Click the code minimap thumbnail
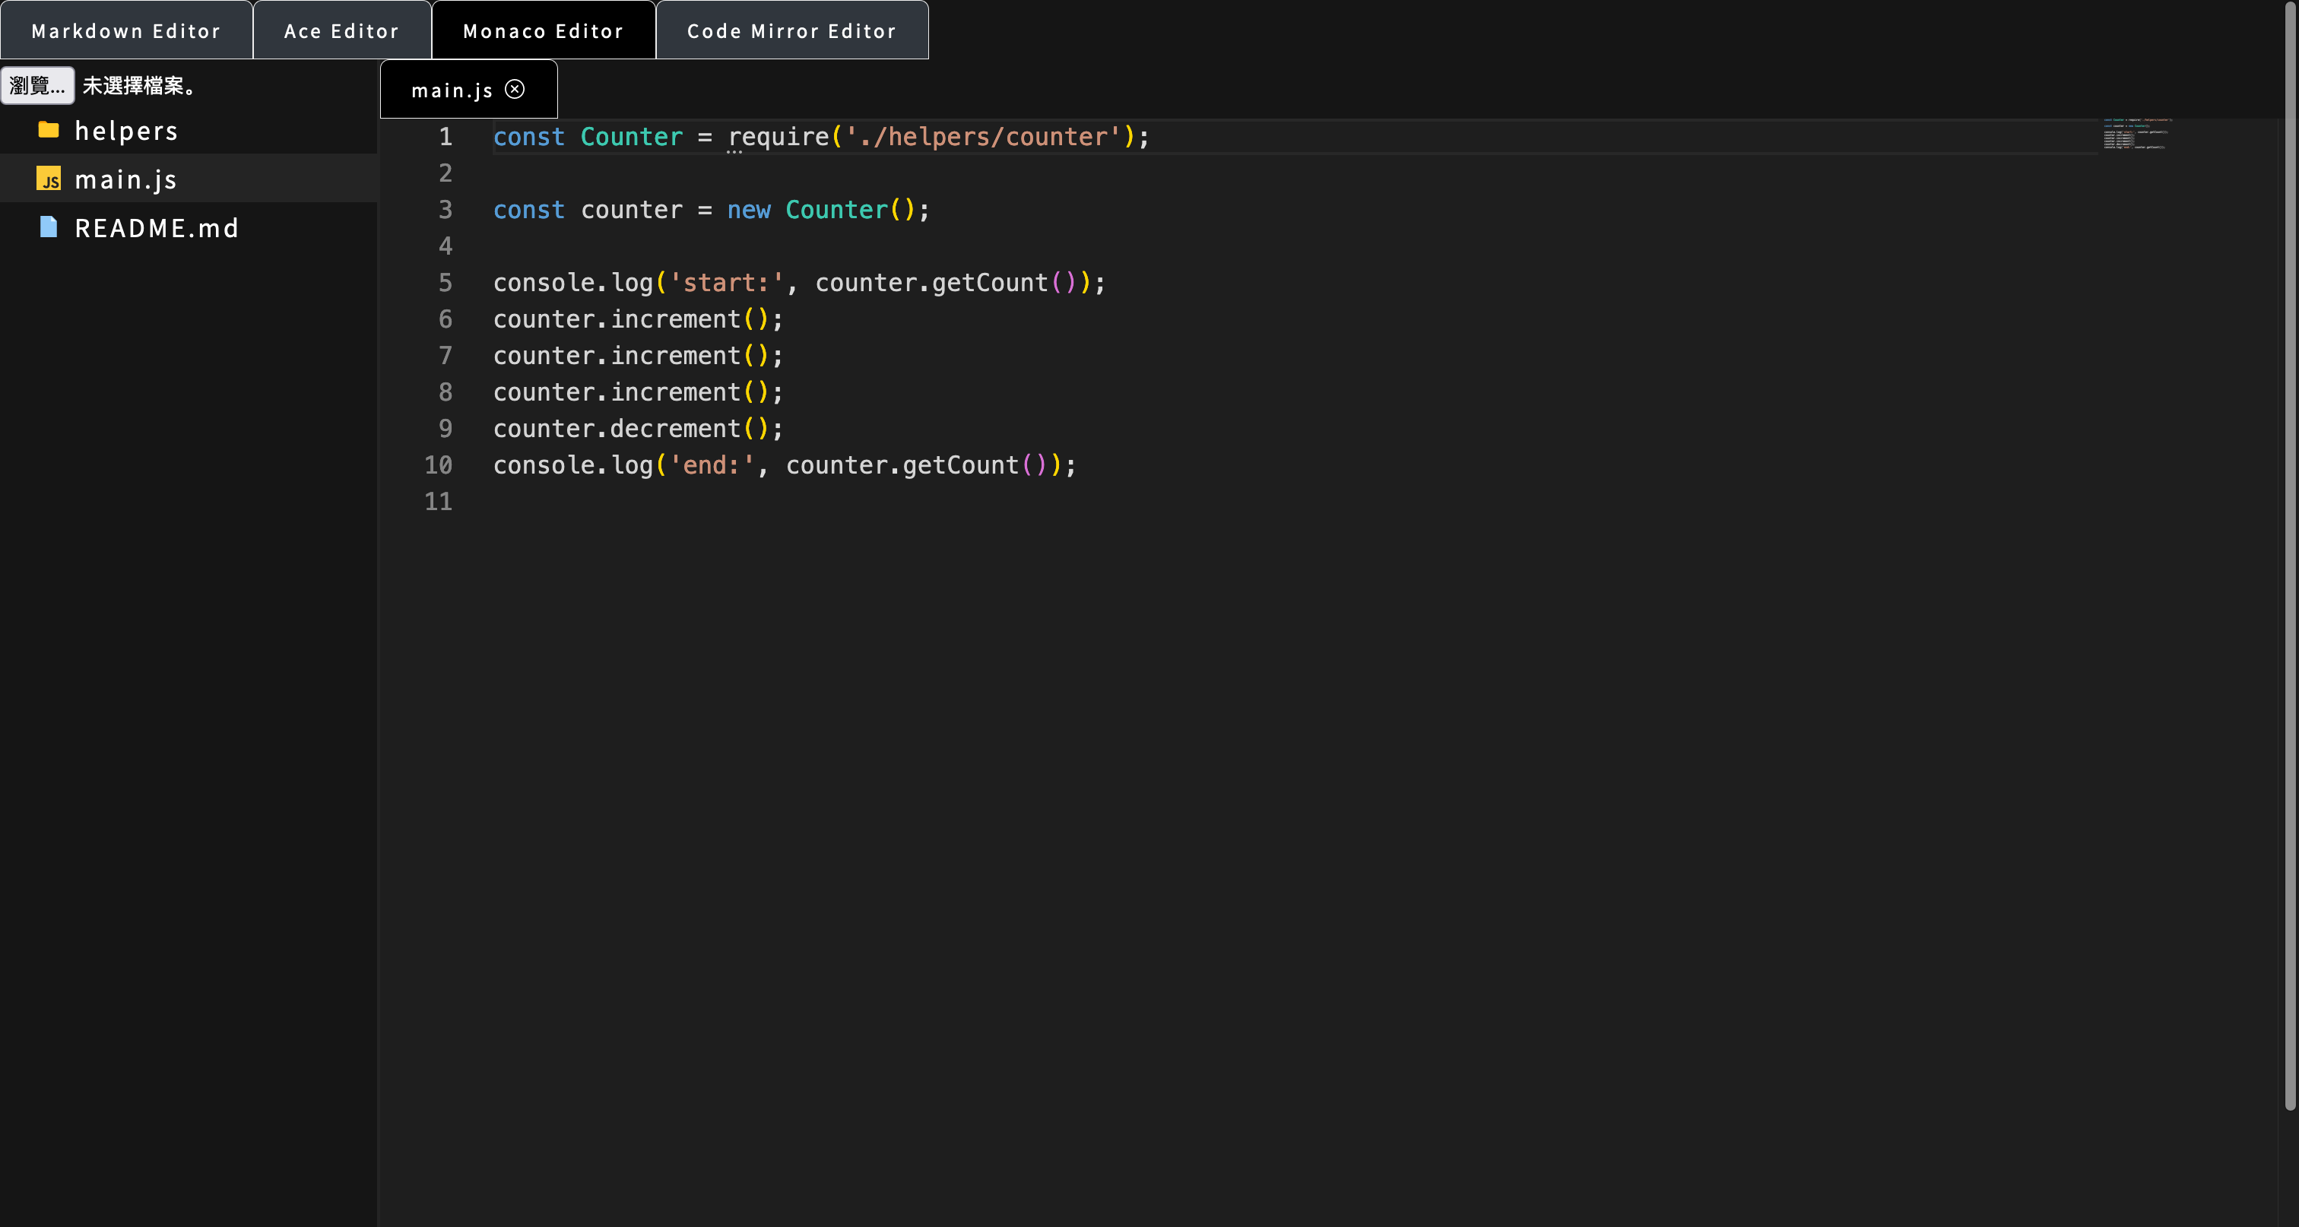 click(x=2136, y=135)
